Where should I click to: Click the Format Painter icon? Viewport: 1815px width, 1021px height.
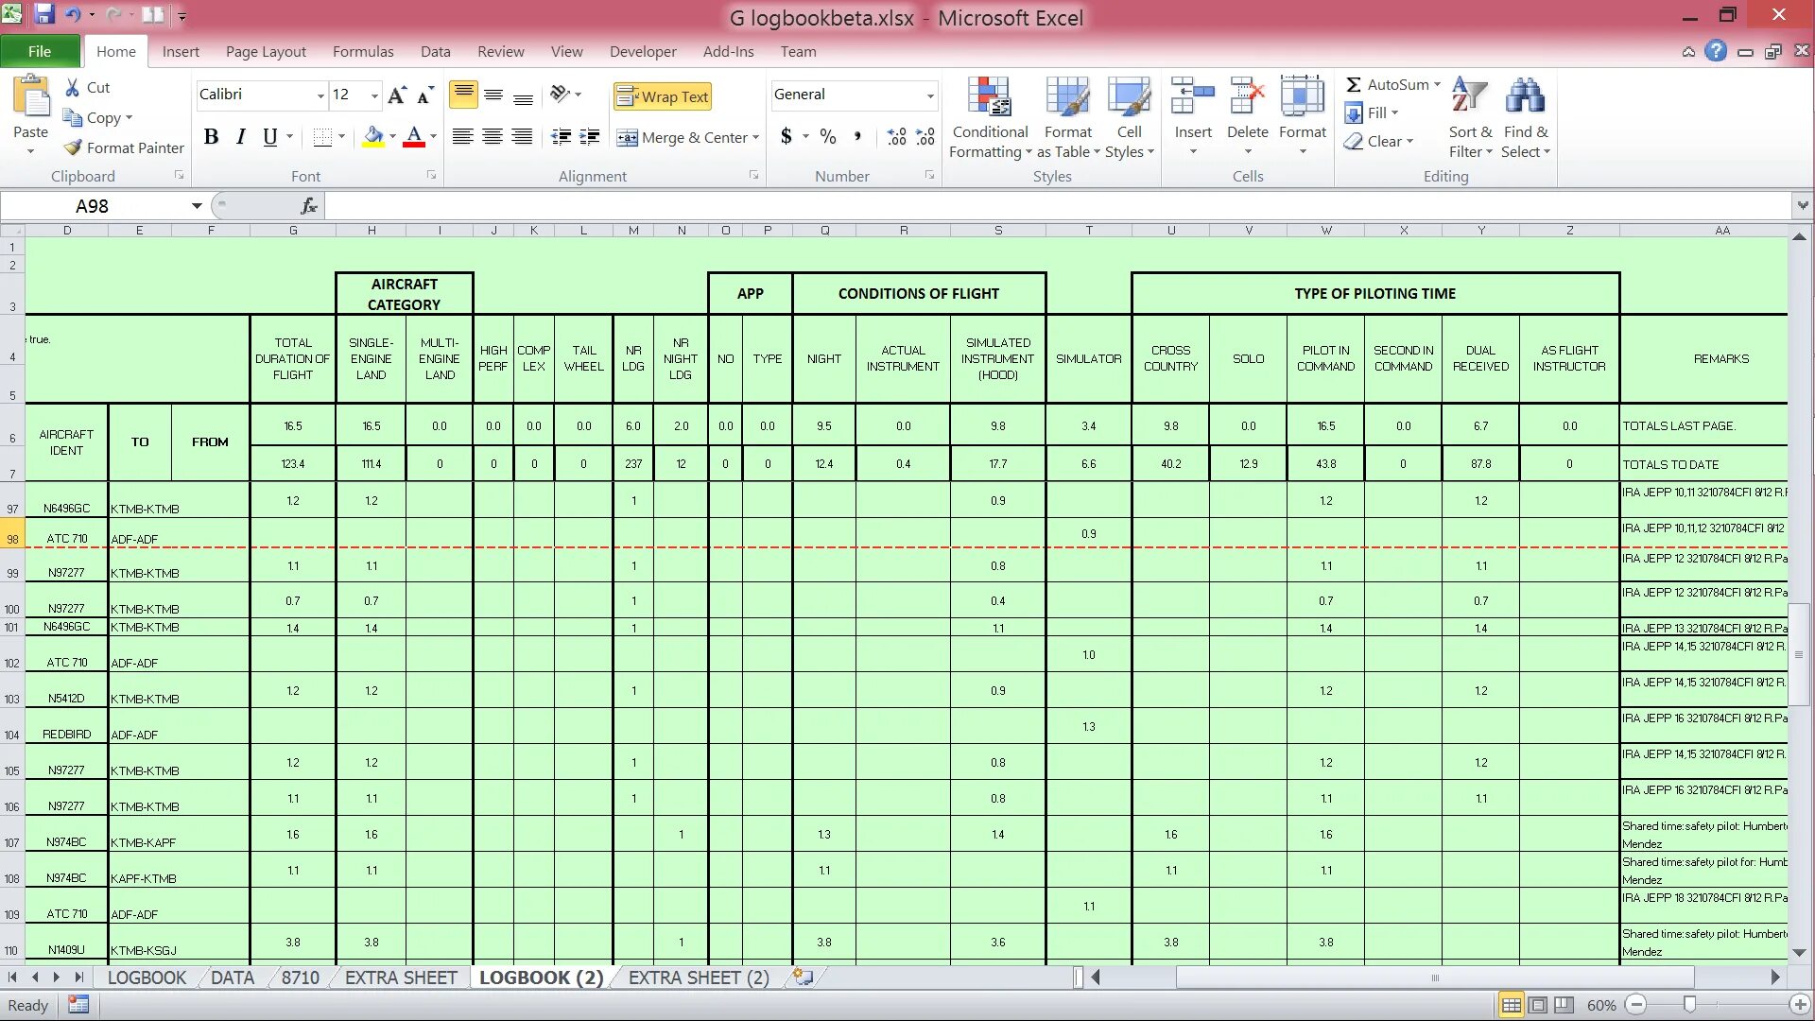coord(73,147)
